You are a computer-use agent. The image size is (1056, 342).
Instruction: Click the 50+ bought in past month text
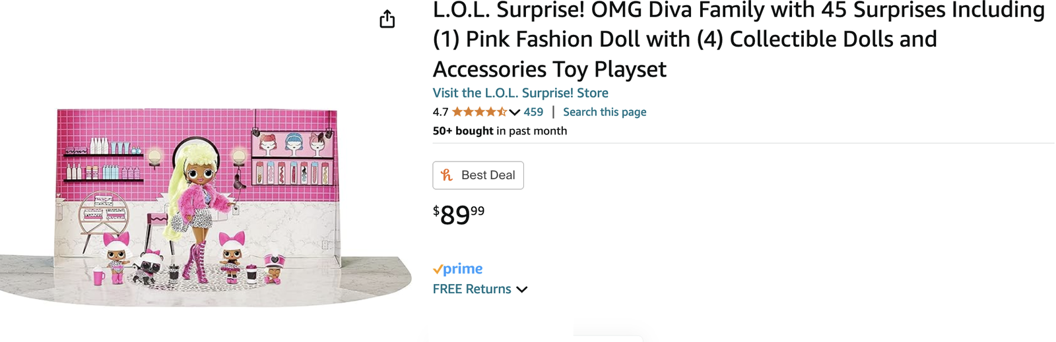(x=500, y=130)
